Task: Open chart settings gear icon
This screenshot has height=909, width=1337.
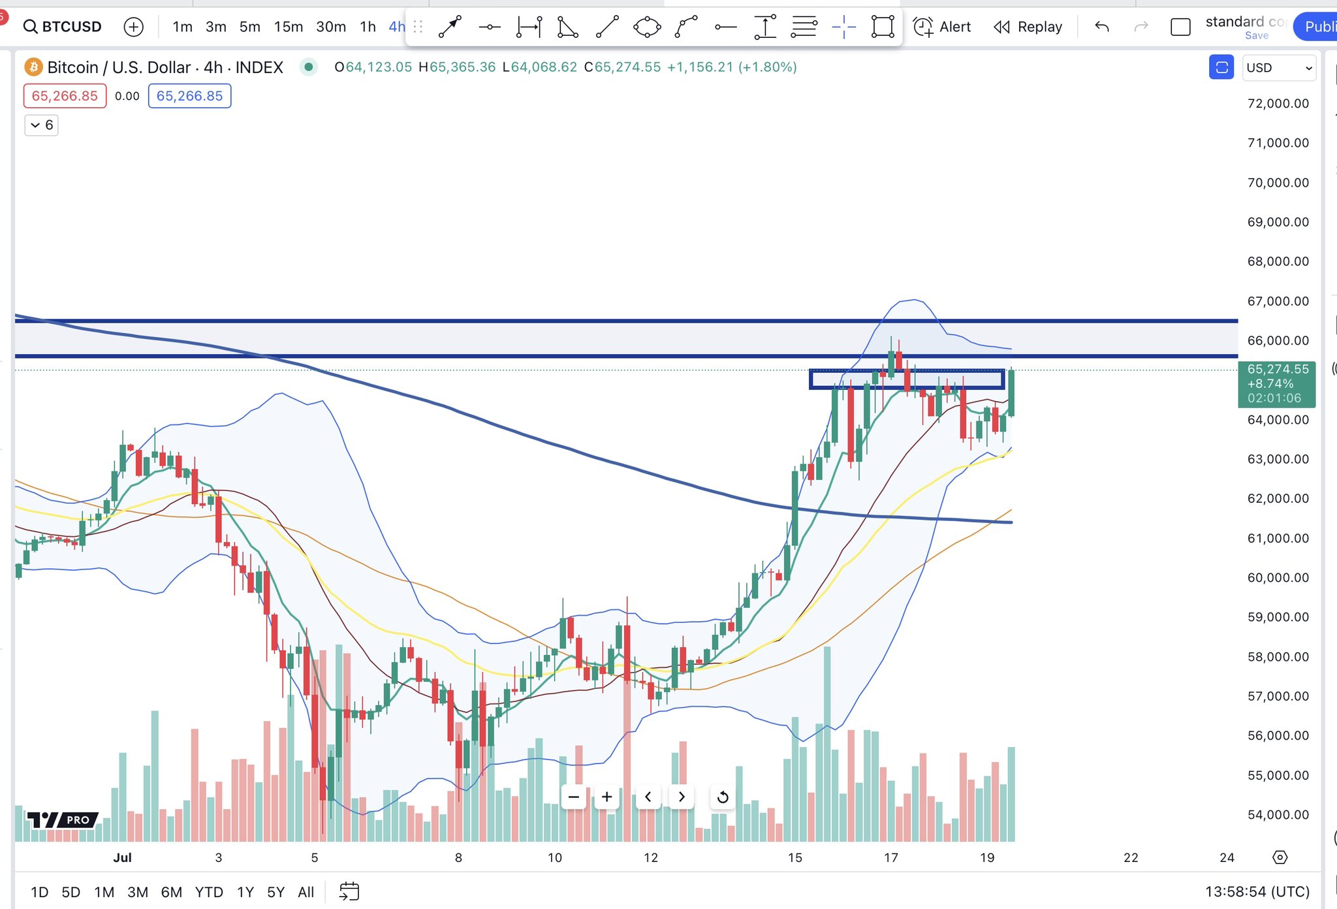Action: (x=1280, y=857)
